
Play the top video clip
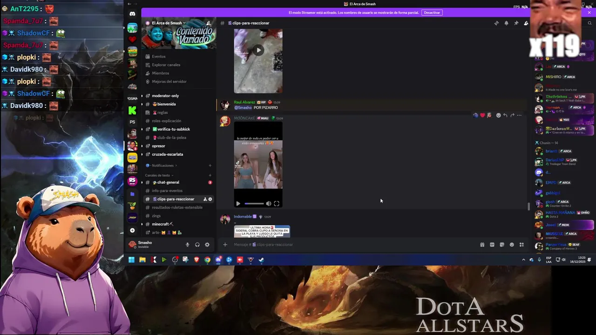258,50
